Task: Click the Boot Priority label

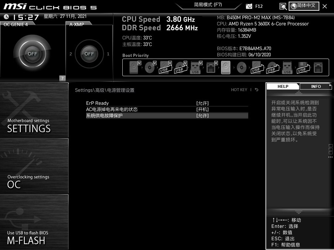Action: click(x=135, y=55)
